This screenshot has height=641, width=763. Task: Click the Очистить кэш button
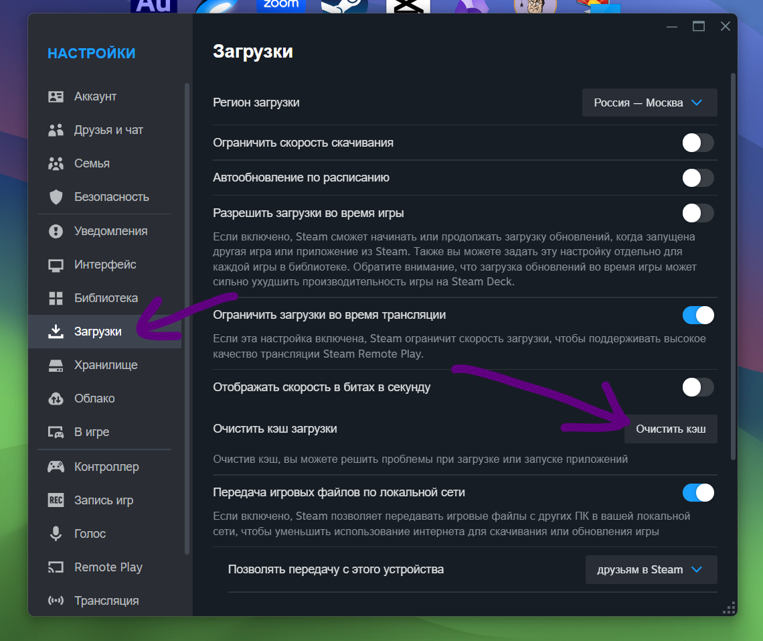coord(671,429)
